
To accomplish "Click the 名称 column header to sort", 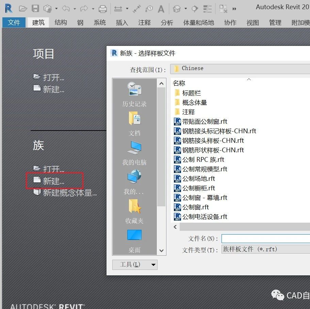I will click(x=179, y=83).
